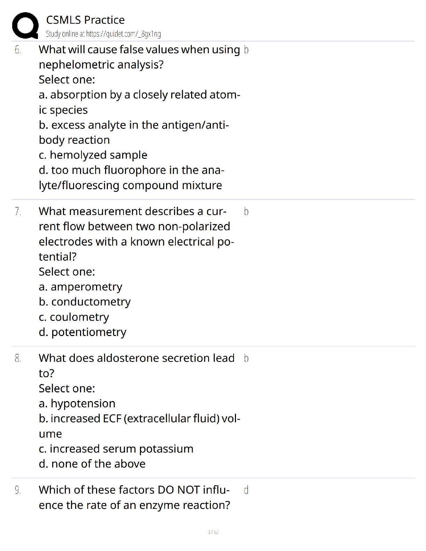Select c. coulometry answer
The width and height of the screenshot is (426, 551).
coord(74,317)
